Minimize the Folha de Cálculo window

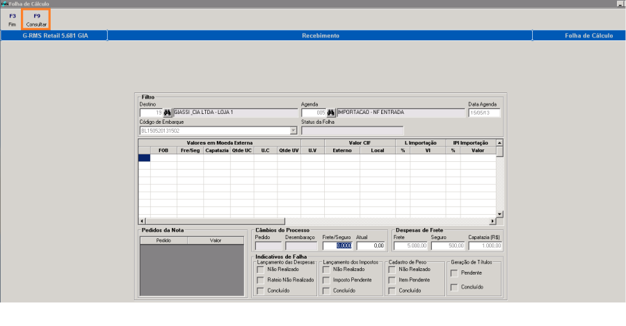coord(620,3)
